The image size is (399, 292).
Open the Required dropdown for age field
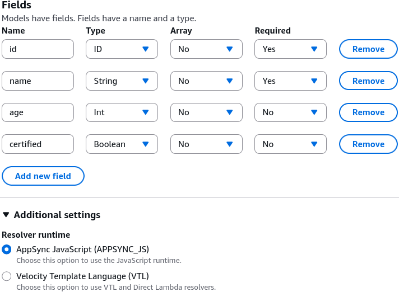[x=290, y=112]
